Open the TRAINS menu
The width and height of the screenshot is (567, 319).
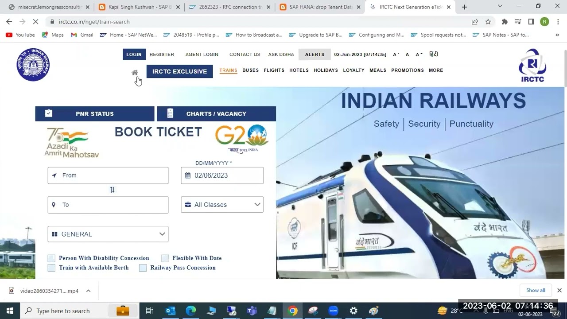[228, 70]
